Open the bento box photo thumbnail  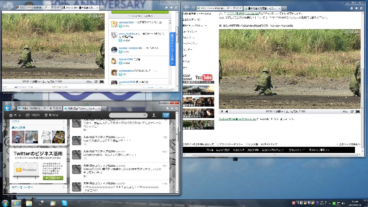(58, 137)
